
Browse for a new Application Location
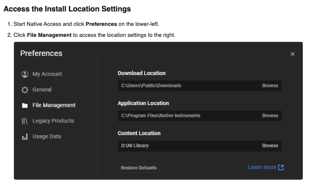tap(270, 116)
